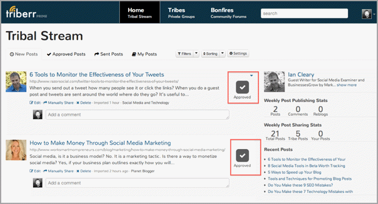Add a comment on the Tweets post

(137, 115)
